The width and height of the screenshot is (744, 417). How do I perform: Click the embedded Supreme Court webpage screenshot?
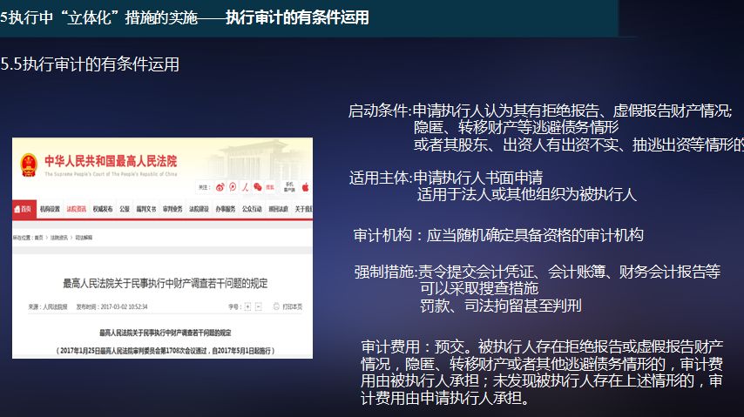pyautogui.click(x=162, y=248)
